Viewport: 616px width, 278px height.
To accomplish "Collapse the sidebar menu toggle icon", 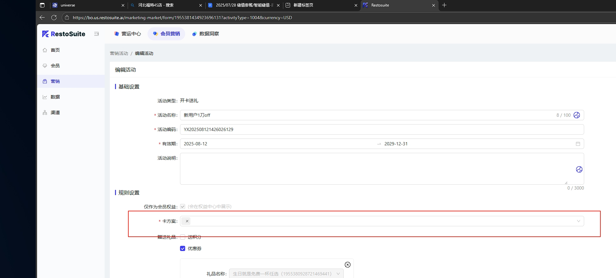I will (x=96, y=34).
